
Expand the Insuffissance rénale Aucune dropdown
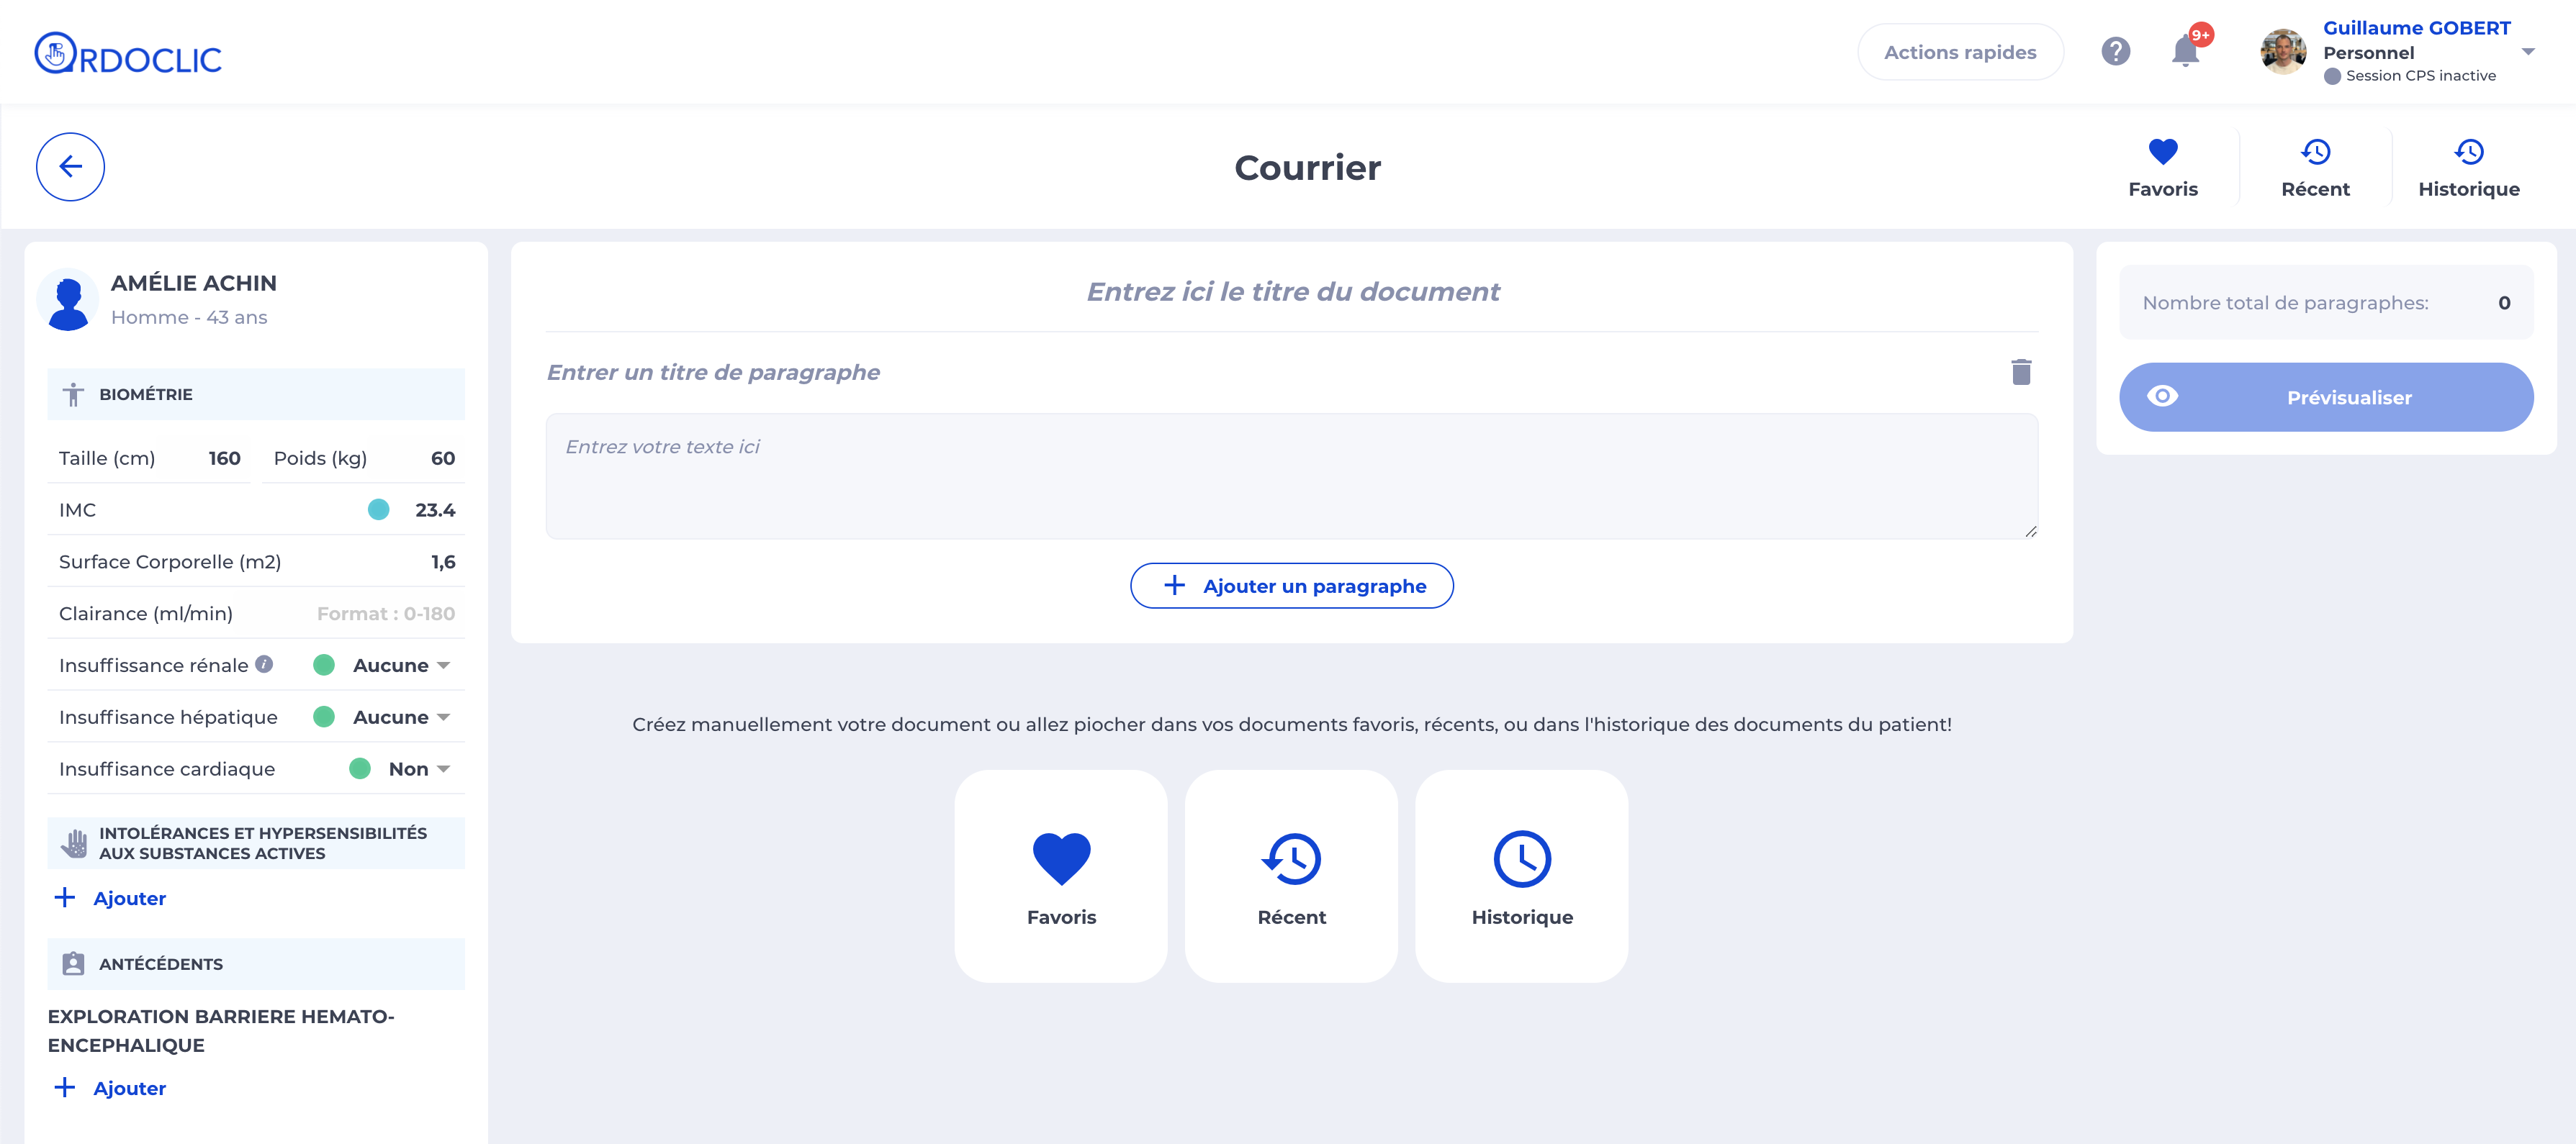pos(401,666)
